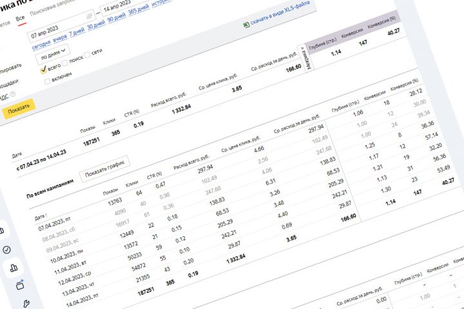The width and height of the screenshot is (464, 309).
Task: Select the 90 дней period link
Action: tap(117, 17)
